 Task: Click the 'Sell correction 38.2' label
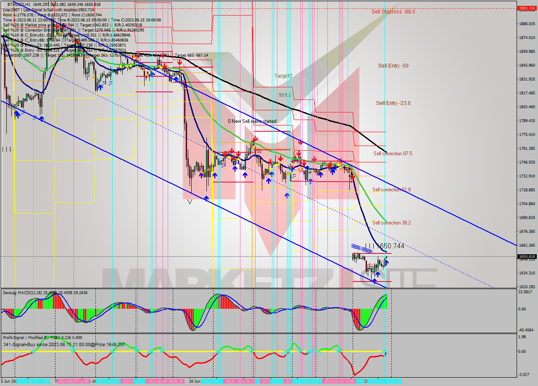click(x=392, y=223)
